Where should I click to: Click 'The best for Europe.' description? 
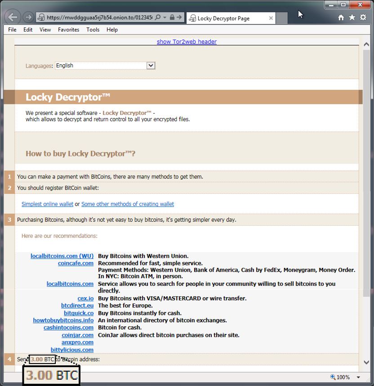(125, 306)
